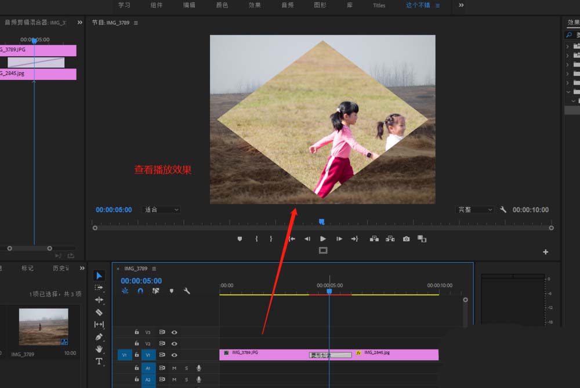Expand the workspace overflow chevron menu

coord(461,5)
